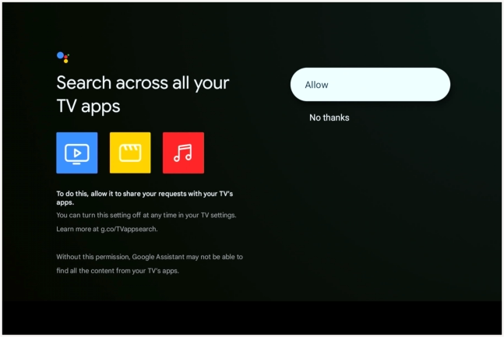
Task: Select the yellow movie clapperboard icon
Action: pyautogui.click(x=130, y=153)
